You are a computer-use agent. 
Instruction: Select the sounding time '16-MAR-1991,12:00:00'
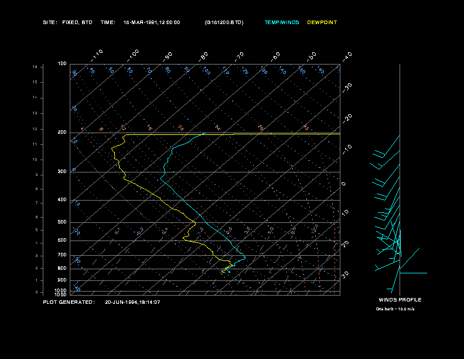pos(152,22)
